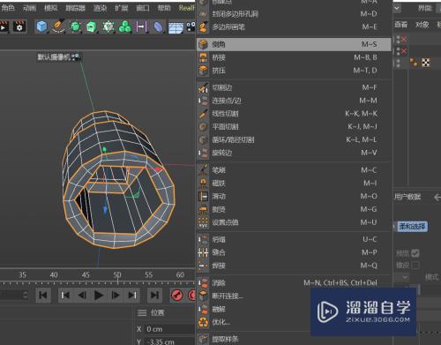Step back one frame button
This screenshot has height=345, width=441.
(82, 295)
